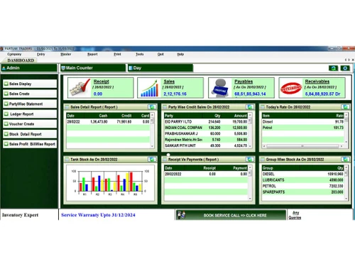Click the Receivables red stamp icon

[291, 88]
